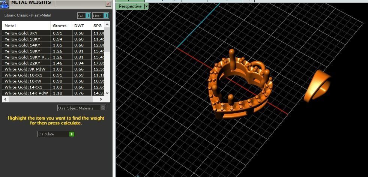Click the vertical scrollbar thumb of the table
The width and height of the screenshot is (368, 177).
[107, 39]
